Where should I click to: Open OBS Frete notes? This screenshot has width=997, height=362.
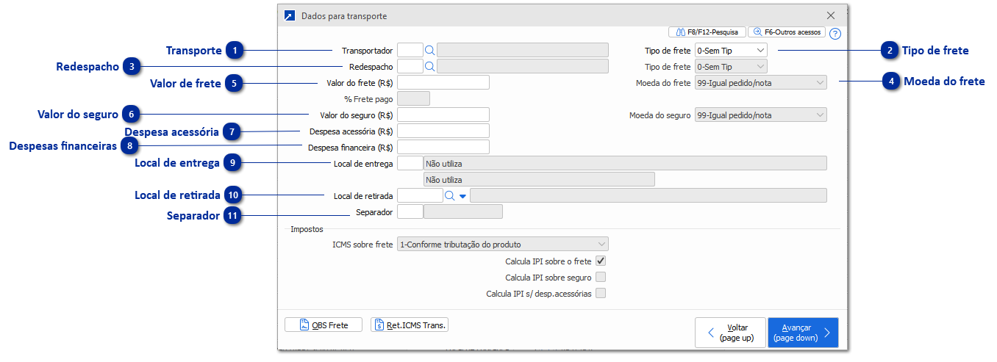324,325
